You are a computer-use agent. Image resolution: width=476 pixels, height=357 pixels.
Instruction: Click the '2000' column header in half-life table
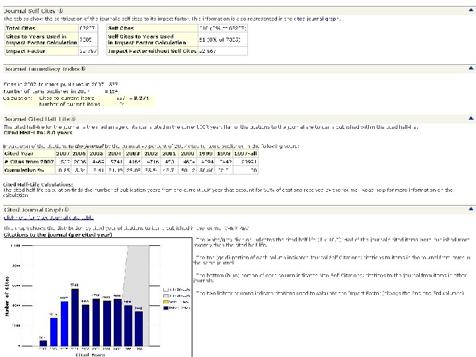(x=187, y=153)
